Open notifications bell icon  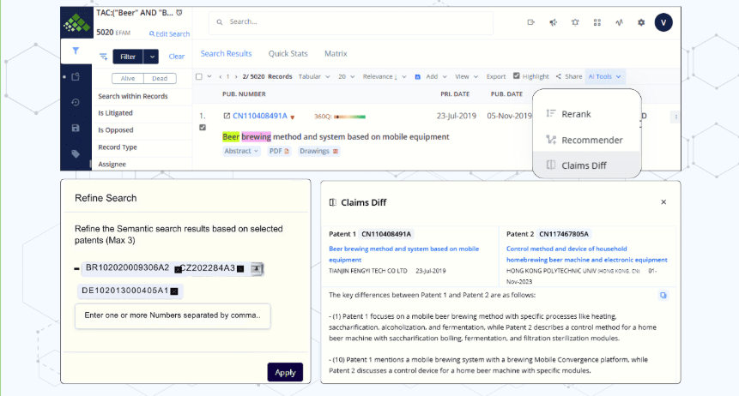575,22
